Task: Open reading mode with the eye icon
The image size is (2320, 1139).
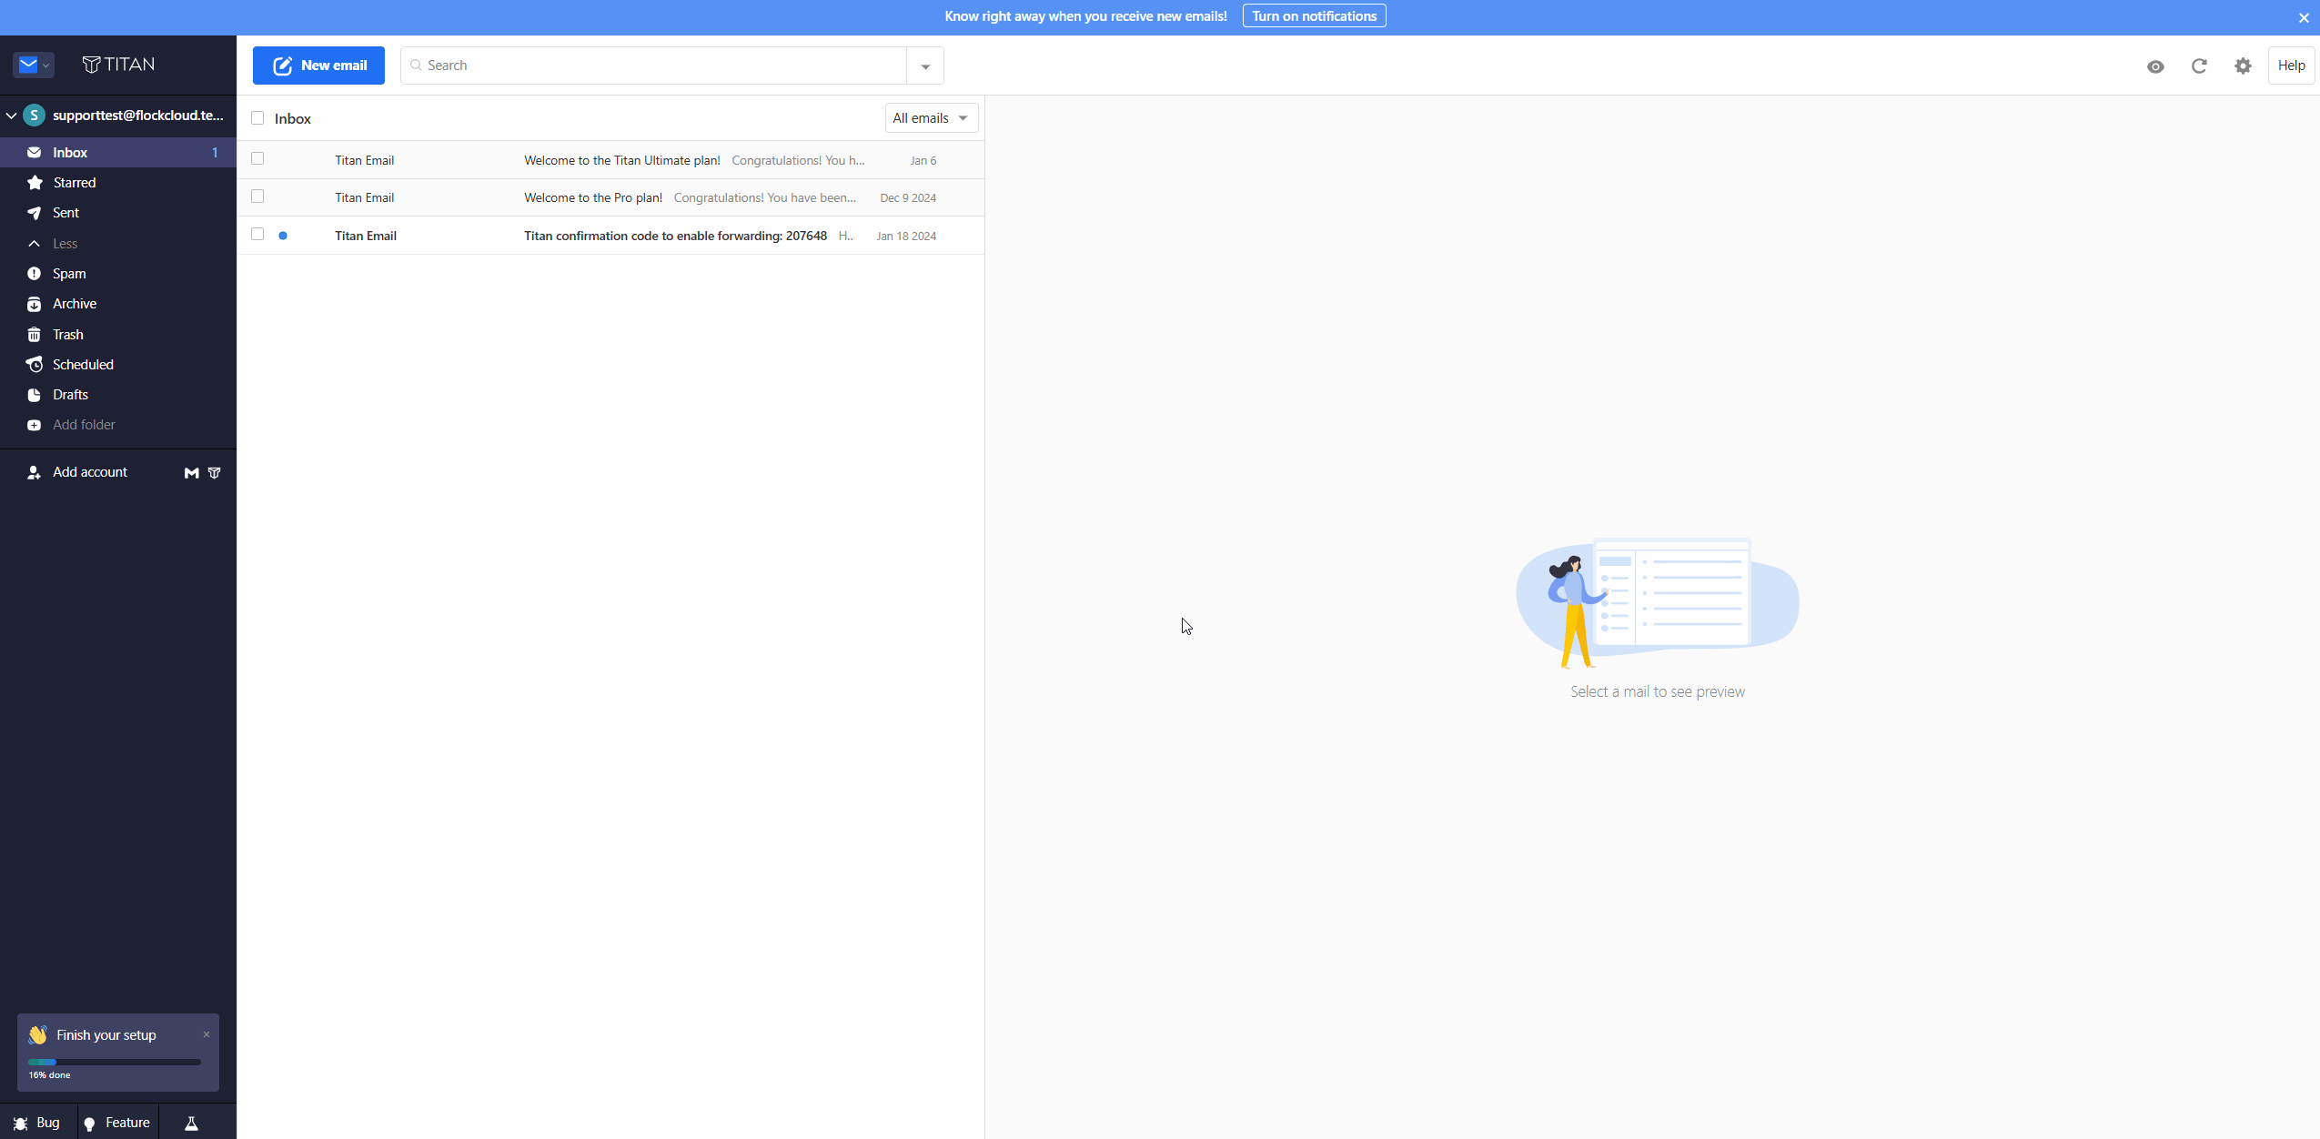Action: (x=2155, y=66)
